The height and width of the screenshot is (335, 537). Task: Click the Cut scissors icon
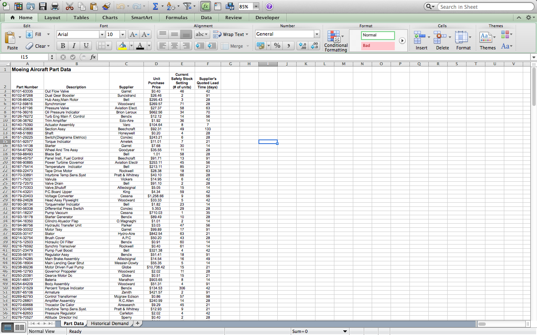click(70, 7)
